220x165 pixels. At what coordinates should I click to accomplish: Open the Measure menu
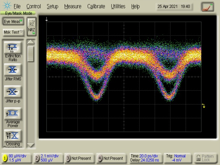[x=73, y=6]
